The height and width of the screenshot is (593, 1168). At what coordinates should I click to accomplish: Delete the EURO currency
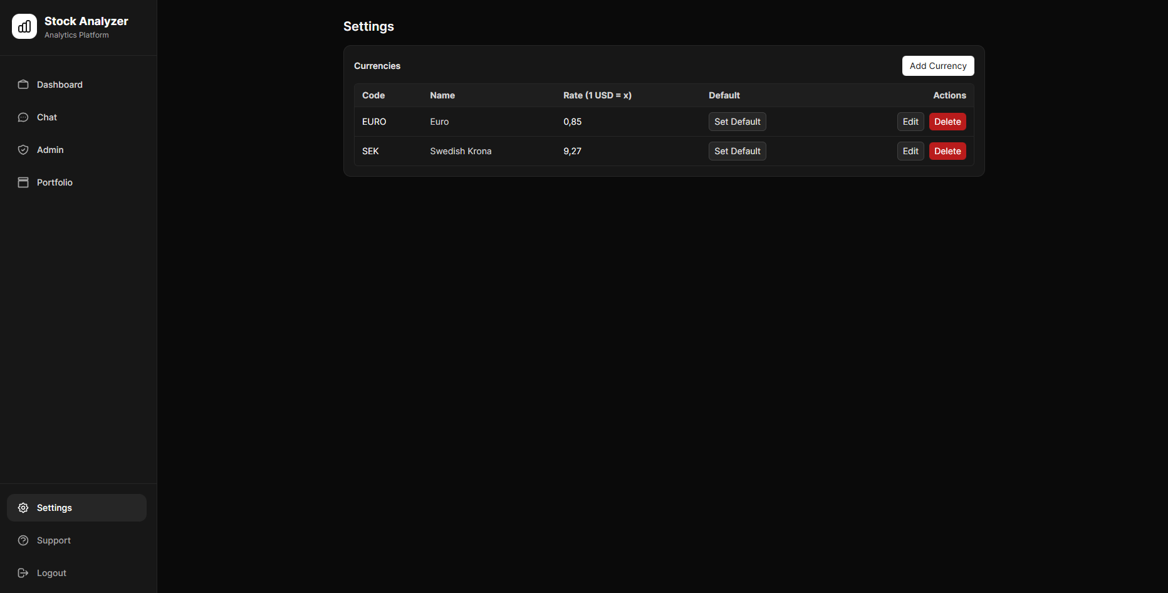947,122
